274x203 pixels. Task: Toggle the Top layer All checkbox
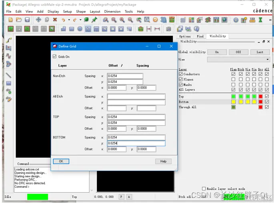coord(267,96)
